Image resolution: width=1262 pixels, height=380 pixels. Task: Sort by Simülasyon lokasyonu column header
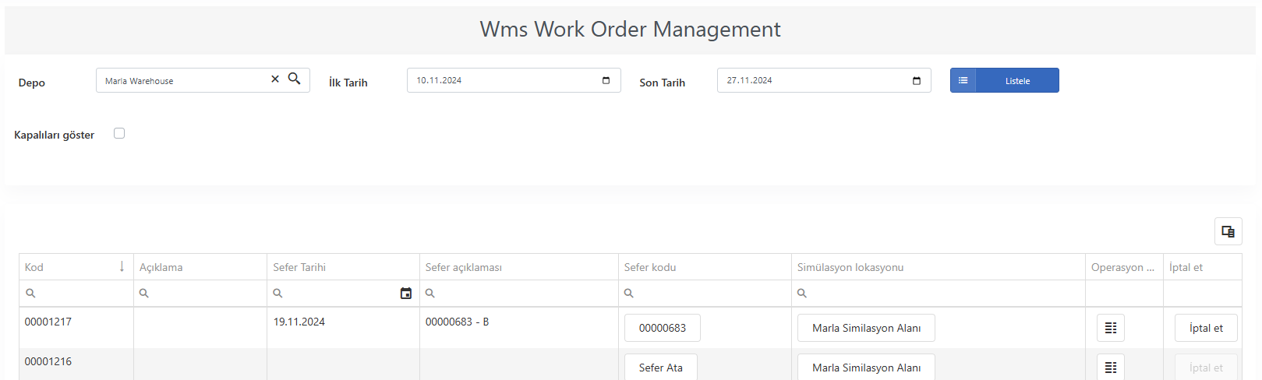(x=939, y=267)
